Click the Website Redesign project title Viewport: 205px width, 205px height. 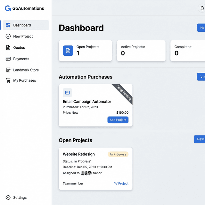(79, 154)
